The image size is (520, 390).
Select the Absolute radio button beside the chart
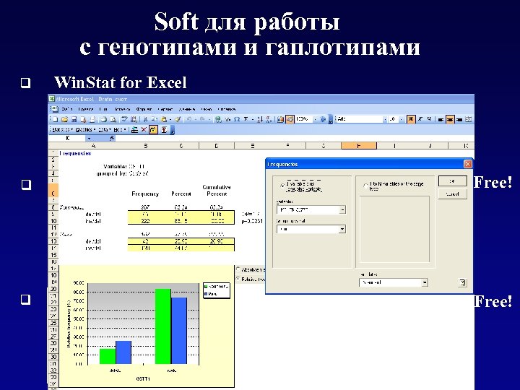[238, 269]
